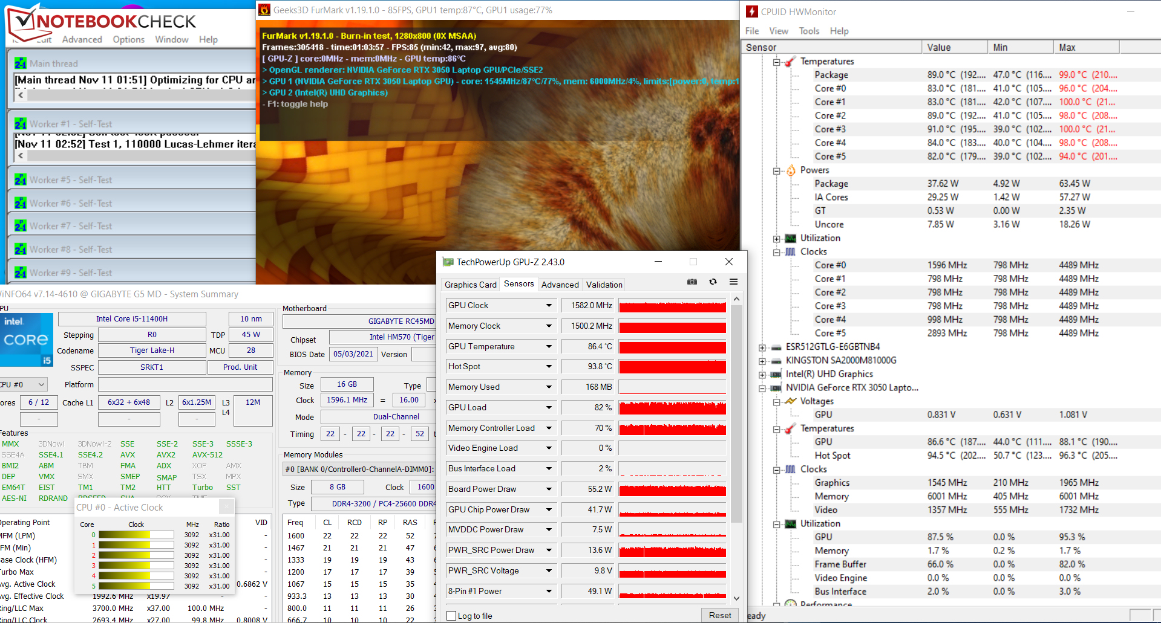Click the FurMark title bar icon
The height and width of the screenshot is (623, 1161).
[264, 10]
